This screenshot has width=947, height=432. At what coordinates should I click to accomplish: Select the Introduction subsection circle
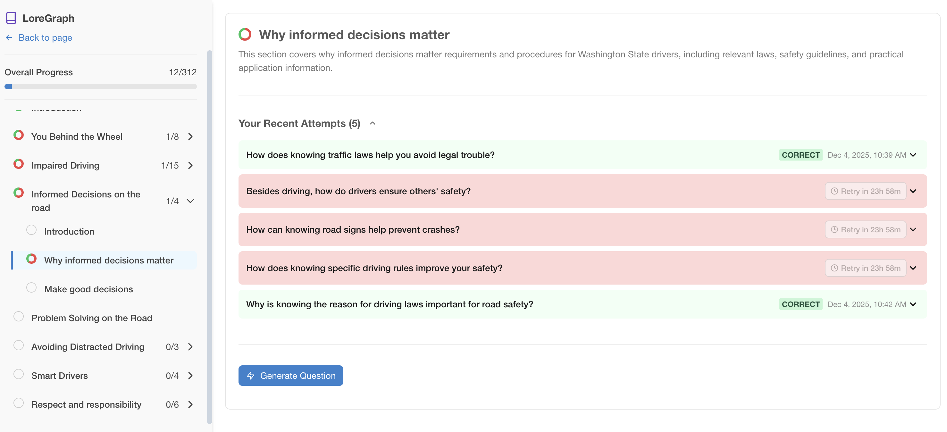(x=31, y=230)
